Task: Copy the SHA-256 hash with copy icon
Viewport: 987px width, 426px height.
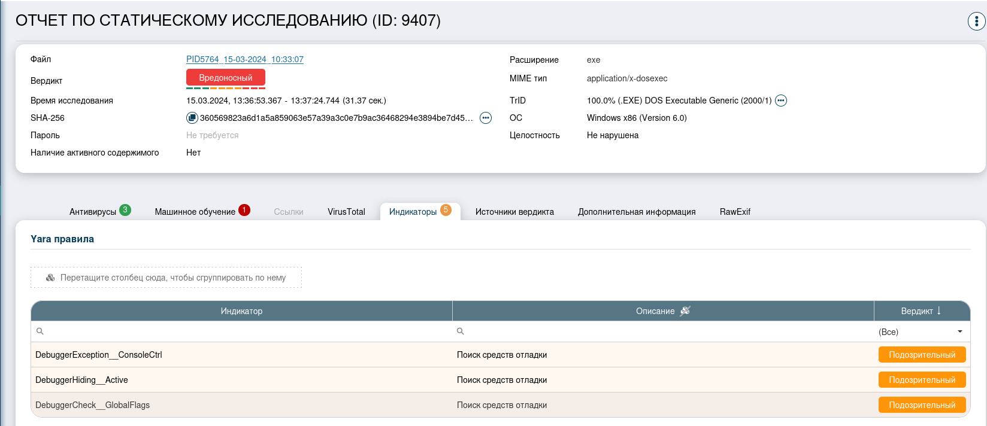Action: pyautogui.click(x=192, y=118)
